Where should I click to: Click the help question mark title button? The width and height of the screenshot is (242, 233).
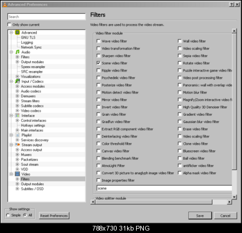coord(232,4)
